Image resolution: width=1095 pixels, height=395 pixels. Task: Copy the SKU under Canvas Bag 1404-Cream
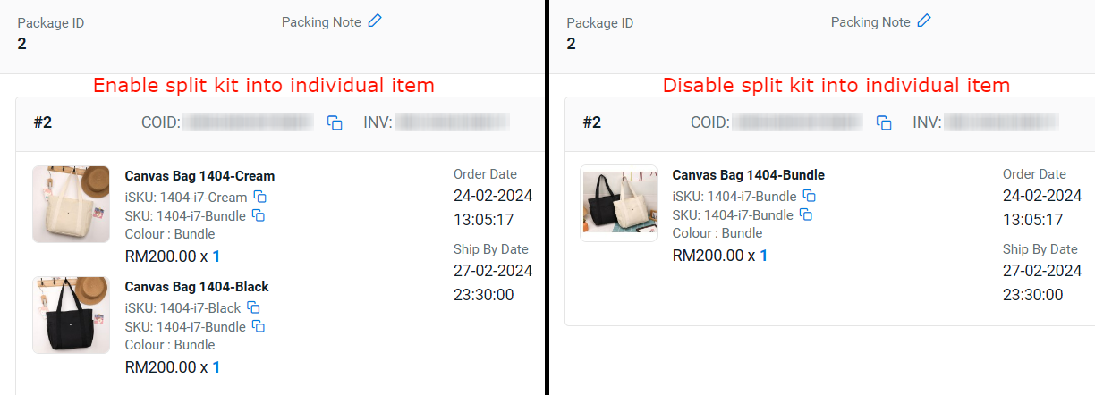(259, 215)
